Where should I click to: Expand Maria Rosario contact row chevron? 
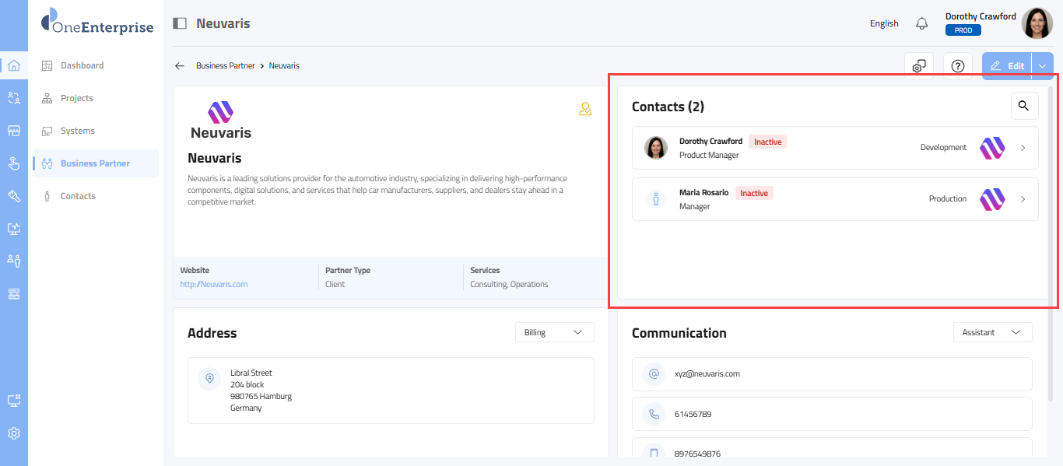(x=1023, y=199)
